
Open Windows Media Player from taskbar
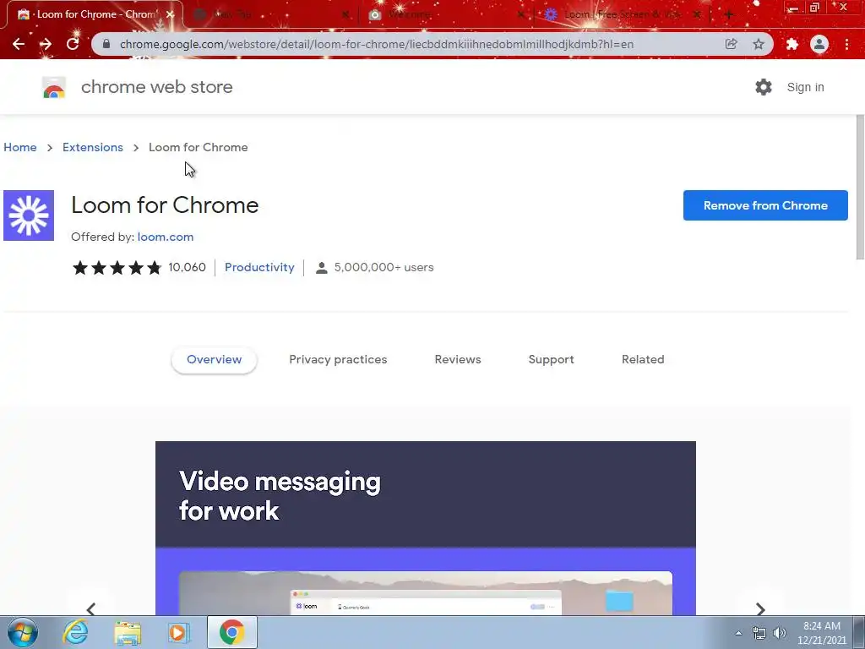[x=178, y=632]
